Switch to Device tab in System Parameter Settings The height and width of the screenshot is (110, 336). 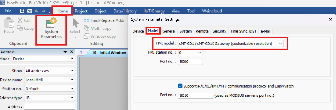click(x=138, y=31)
